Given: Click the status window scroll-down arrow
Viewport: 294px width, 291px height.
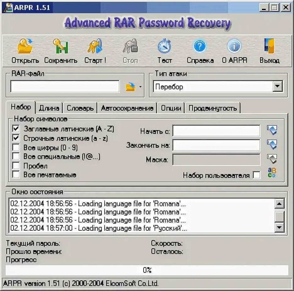Looking at the screenshot, I should click(x=279, y=228).
